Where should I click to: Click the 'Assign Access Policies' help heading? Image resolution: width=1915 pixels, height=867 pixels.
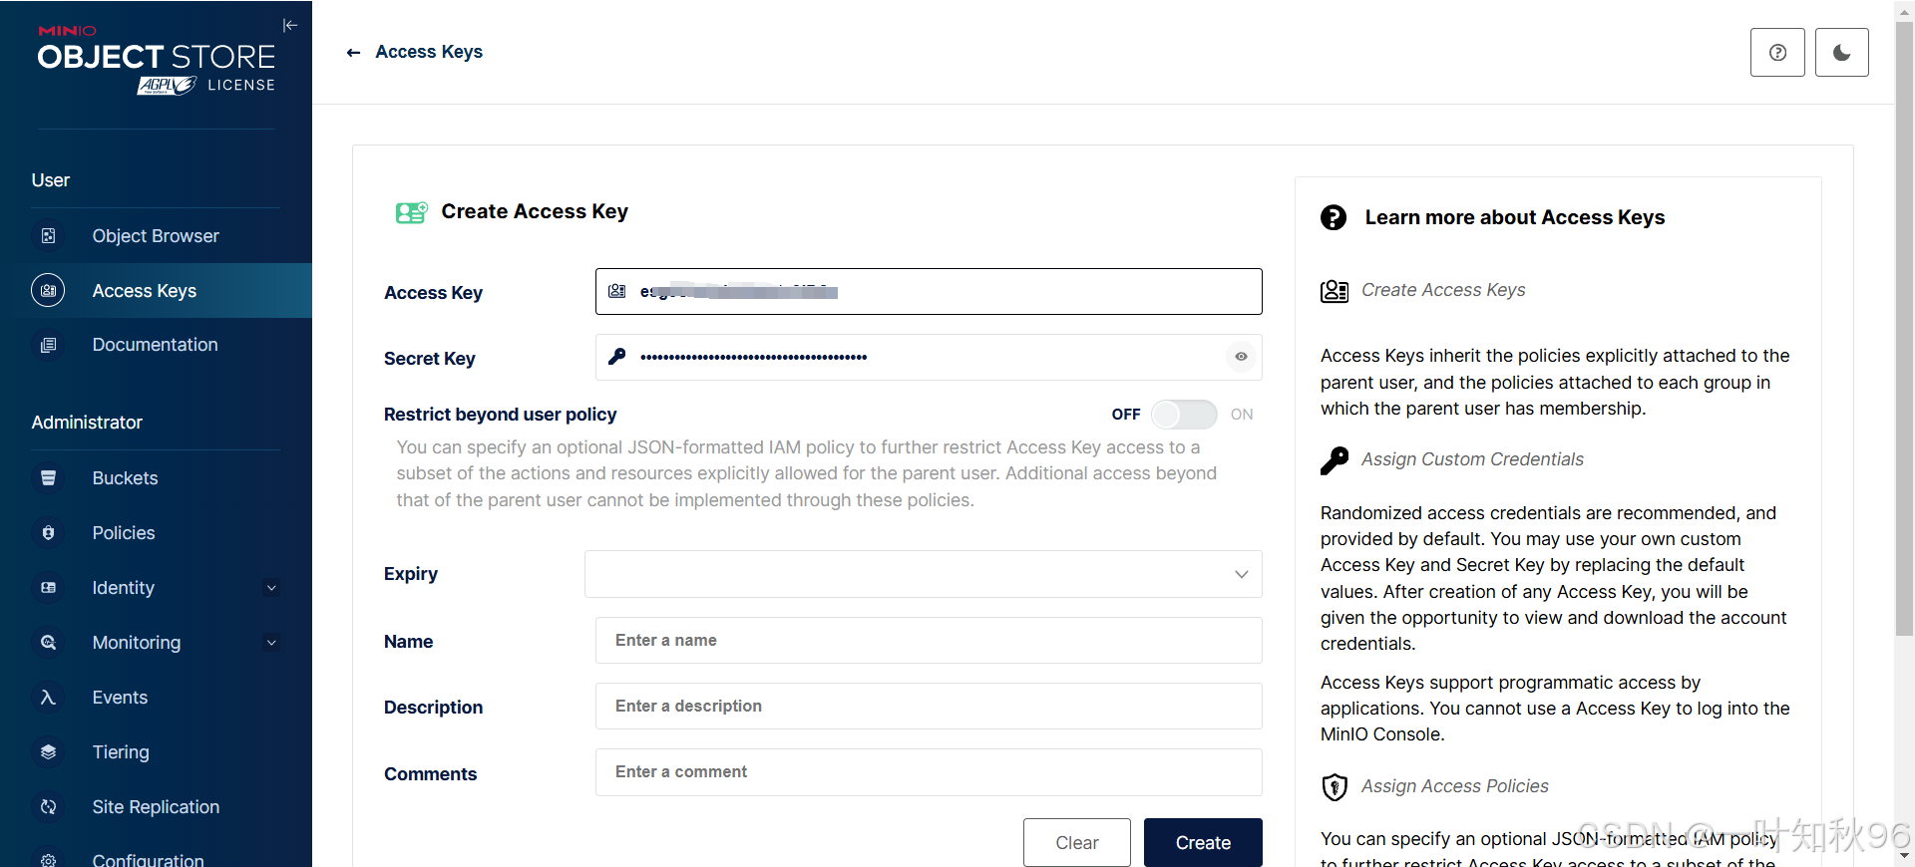[1455, 786]
